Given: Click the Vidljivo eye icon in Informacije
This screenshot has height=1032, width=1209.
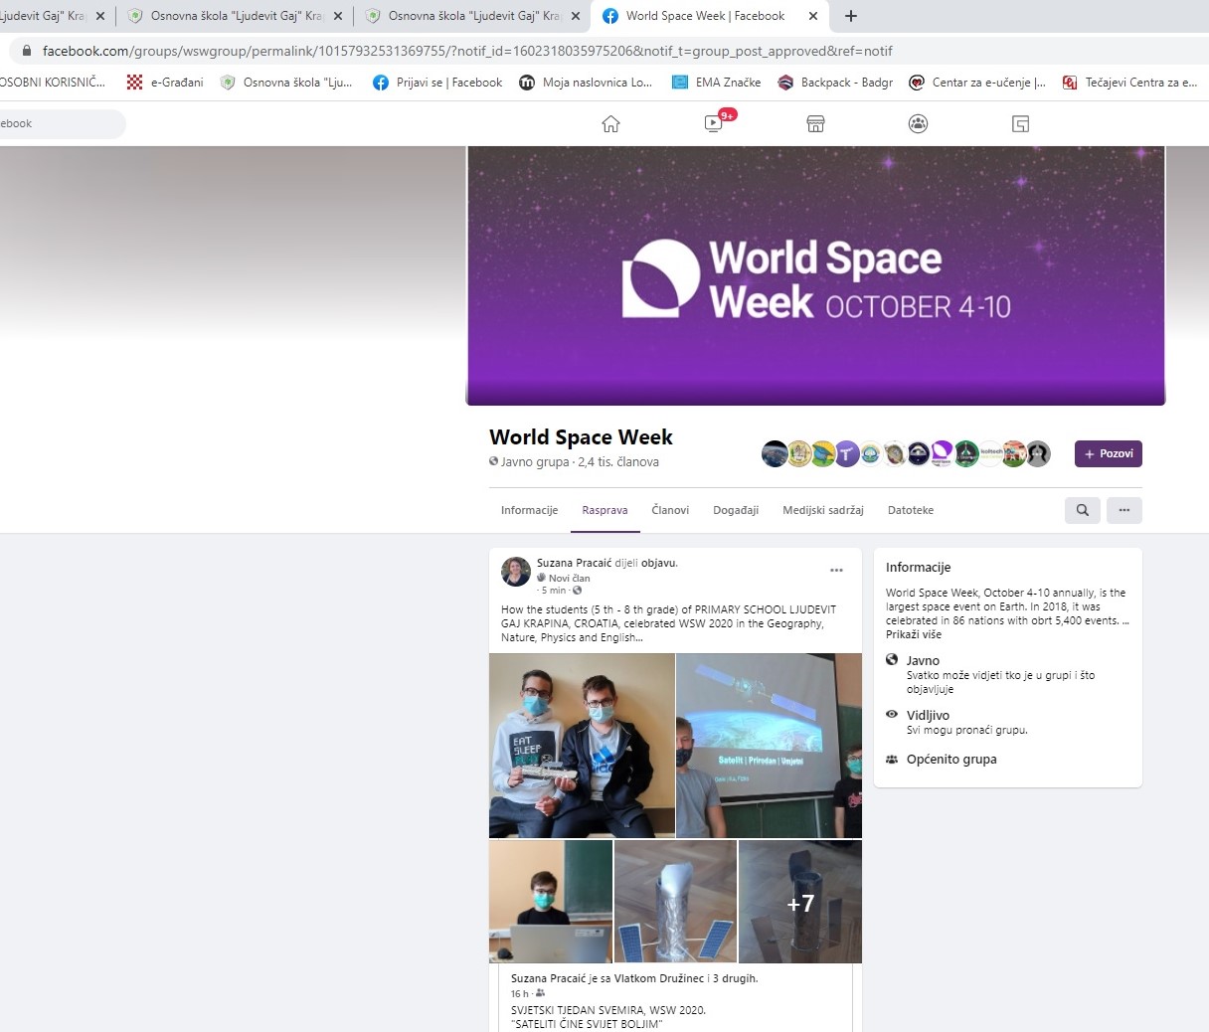Looking at the screenshot, I should click(x=892, y=714).
